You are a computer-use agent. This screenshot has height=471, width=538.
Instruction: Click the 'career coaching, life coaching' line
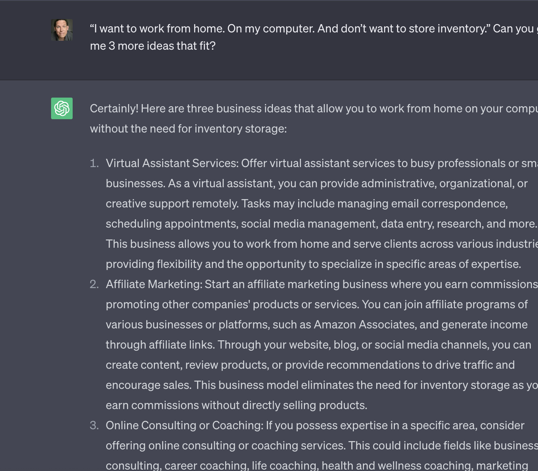pos(317,465)
